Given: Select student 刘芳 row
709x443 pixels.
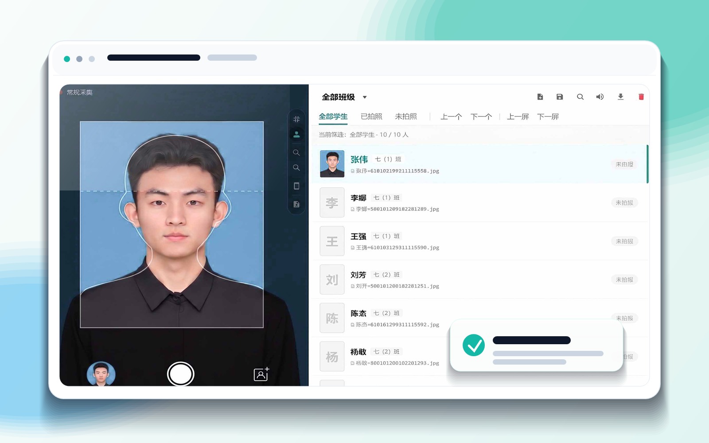Looking at the screenshot, I should pos(480,280).
